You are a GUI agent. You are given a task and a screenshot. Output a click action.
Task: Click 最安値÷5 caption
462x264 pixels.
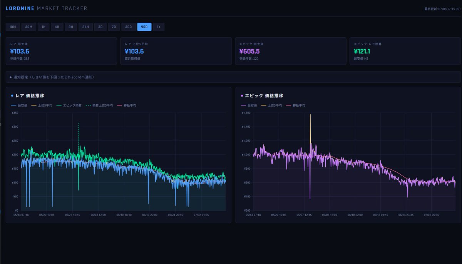point(360,59)
